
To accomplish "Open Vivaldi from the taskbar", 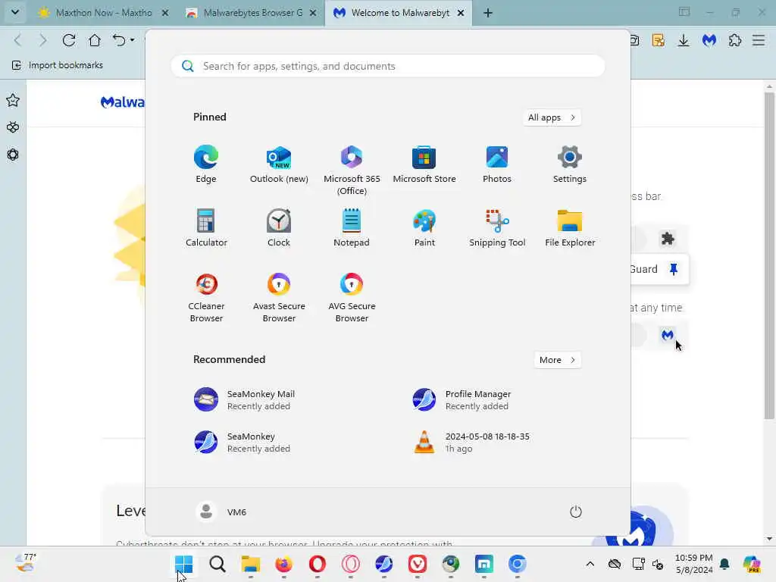I will click(x=418, y=564).
